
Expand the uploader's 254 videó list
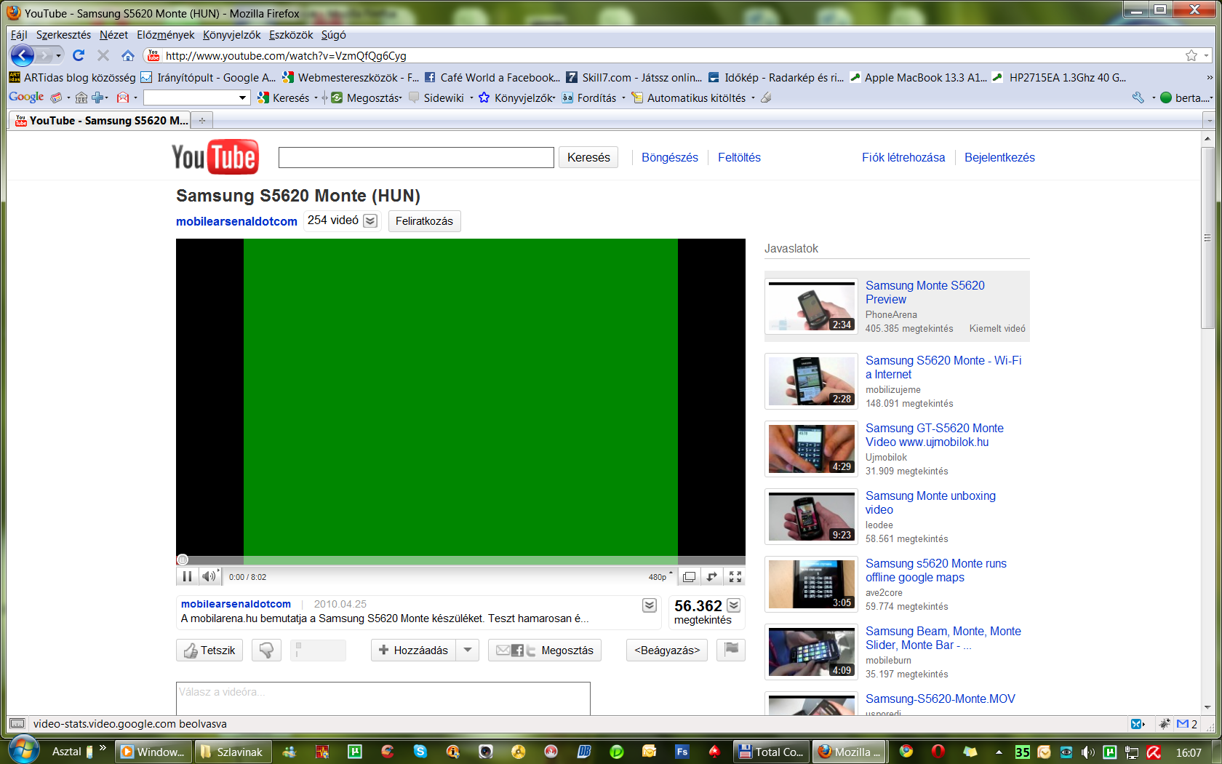pos(370,220)
